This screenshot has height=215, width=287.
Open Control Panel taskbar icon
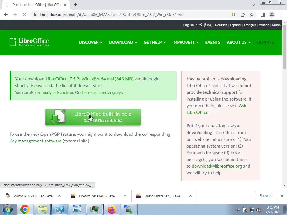point(59,209)
